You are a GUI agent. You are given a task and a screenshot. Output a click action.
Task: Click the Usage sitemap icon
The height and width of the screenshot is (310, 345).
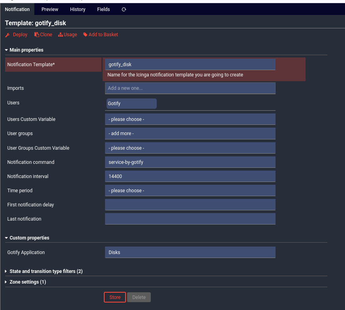[x=60, y=35]
